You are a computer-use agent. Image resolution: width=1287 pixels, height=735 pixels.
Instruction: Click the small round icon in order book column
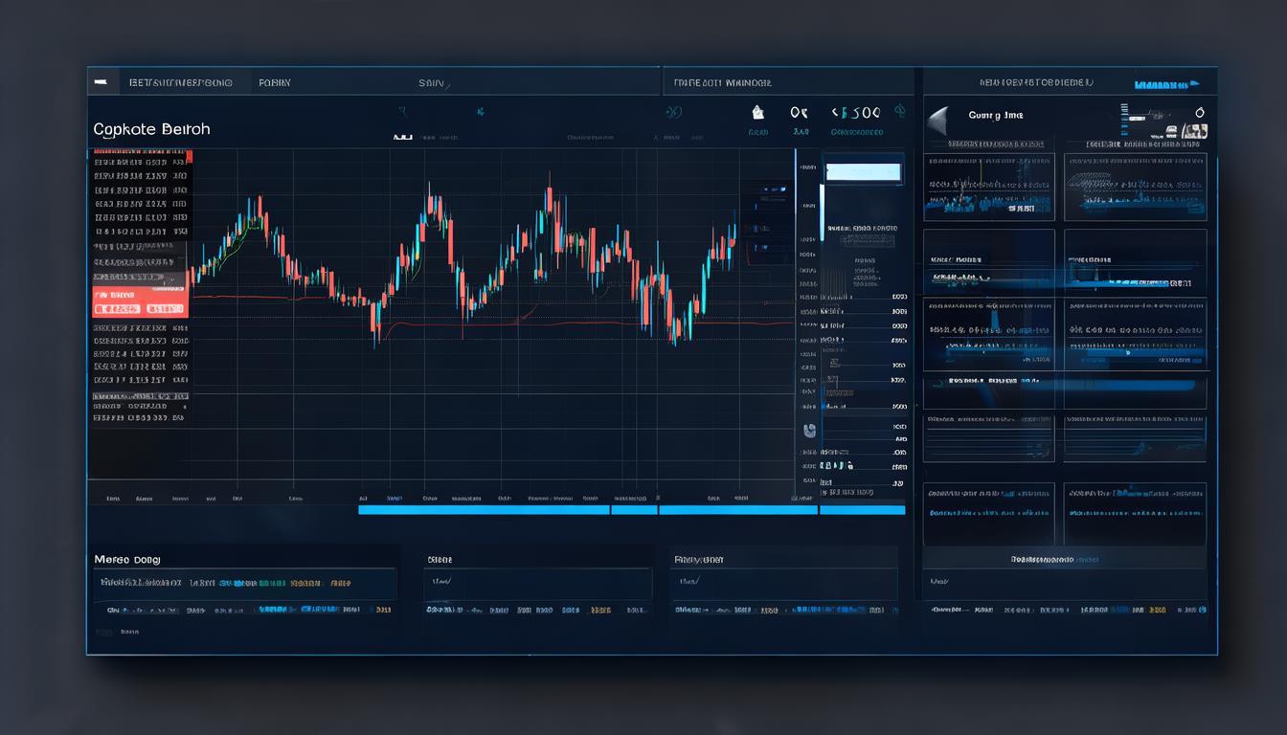[810, 430]
